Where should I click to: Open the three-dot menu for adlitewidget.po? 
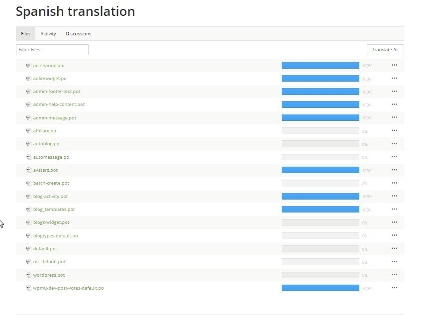pos(394,78)
